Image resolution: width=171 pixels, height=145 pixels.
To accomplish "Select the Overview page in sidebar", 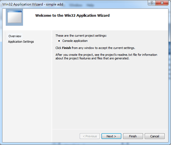I will coord(15,36).
